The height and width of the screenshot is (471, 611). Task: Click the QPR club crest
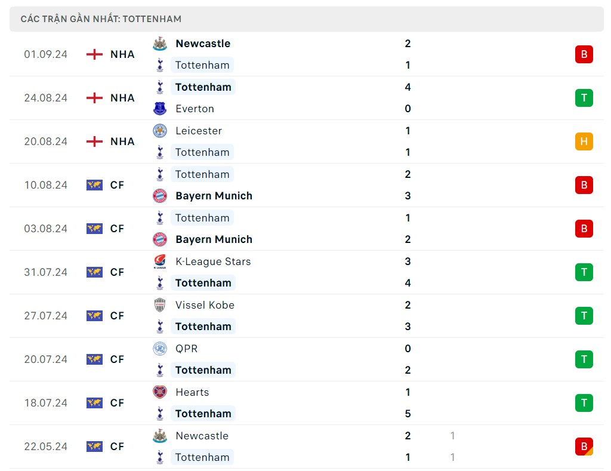coord(159,349)
